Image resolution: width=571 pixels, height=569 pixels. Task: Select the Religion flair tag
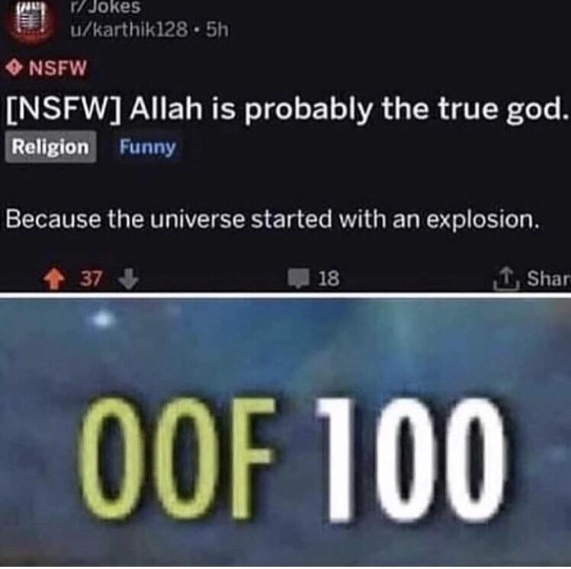coord(50,147)
